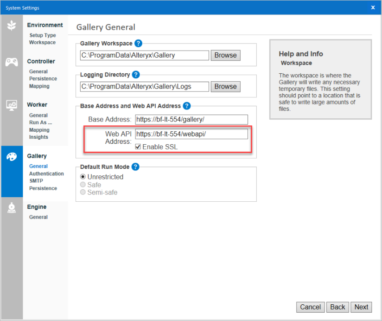This screenshot has width=382, height=321.
Task: Browse for the Logging Directory
Action: point(225,86)
